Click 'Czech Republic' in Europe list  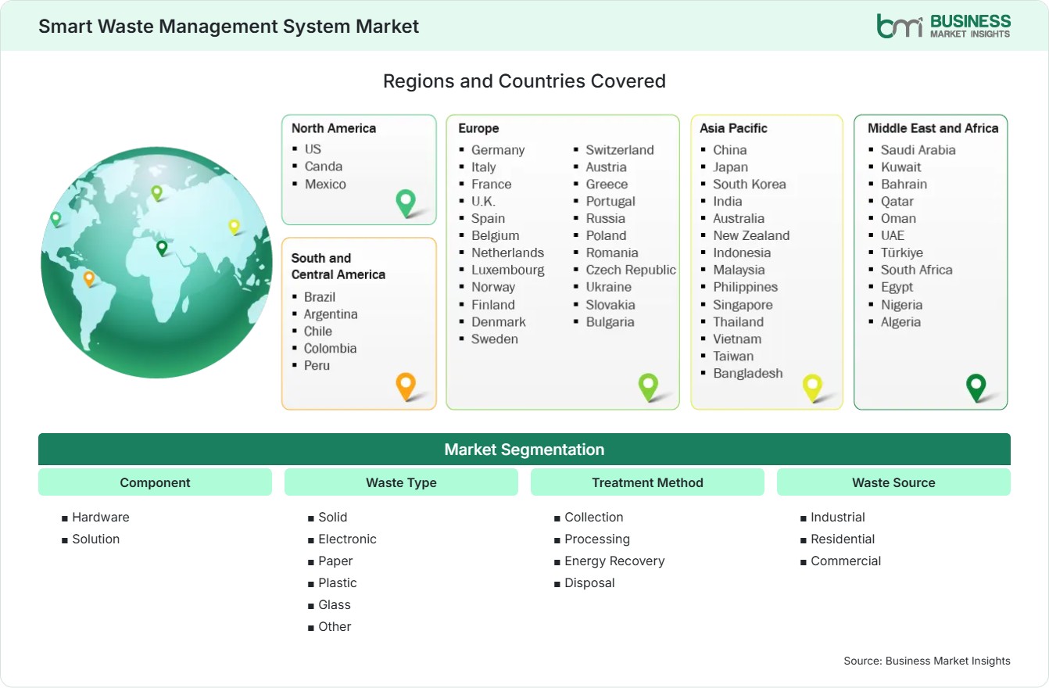point(631,271)
